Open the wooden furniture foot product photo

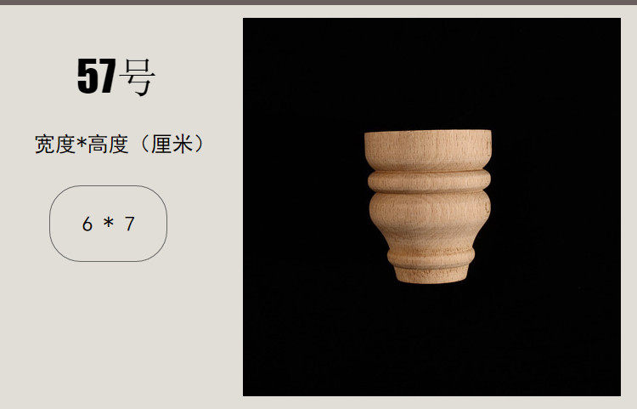[431, 207]
